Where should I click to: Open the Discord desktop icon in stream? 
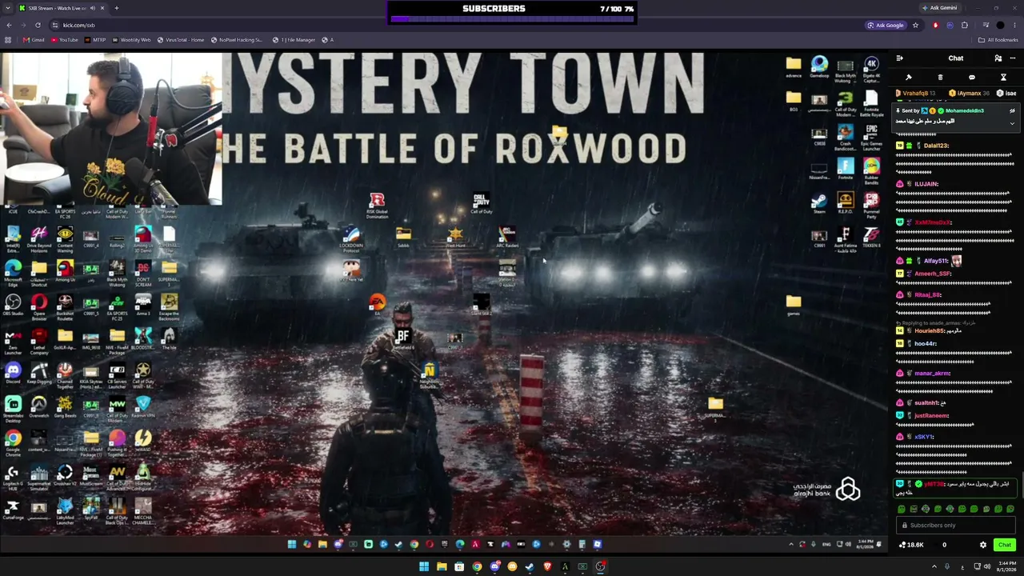click(13, 373)
